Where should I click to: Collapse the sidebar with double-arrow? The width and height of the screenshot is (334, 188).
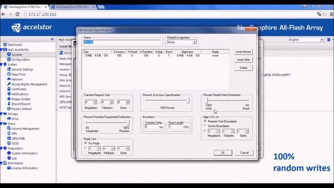pyautogui.click(x=52, y=39)
